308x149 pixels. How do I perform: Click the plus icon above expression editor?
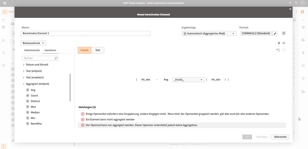279,43
